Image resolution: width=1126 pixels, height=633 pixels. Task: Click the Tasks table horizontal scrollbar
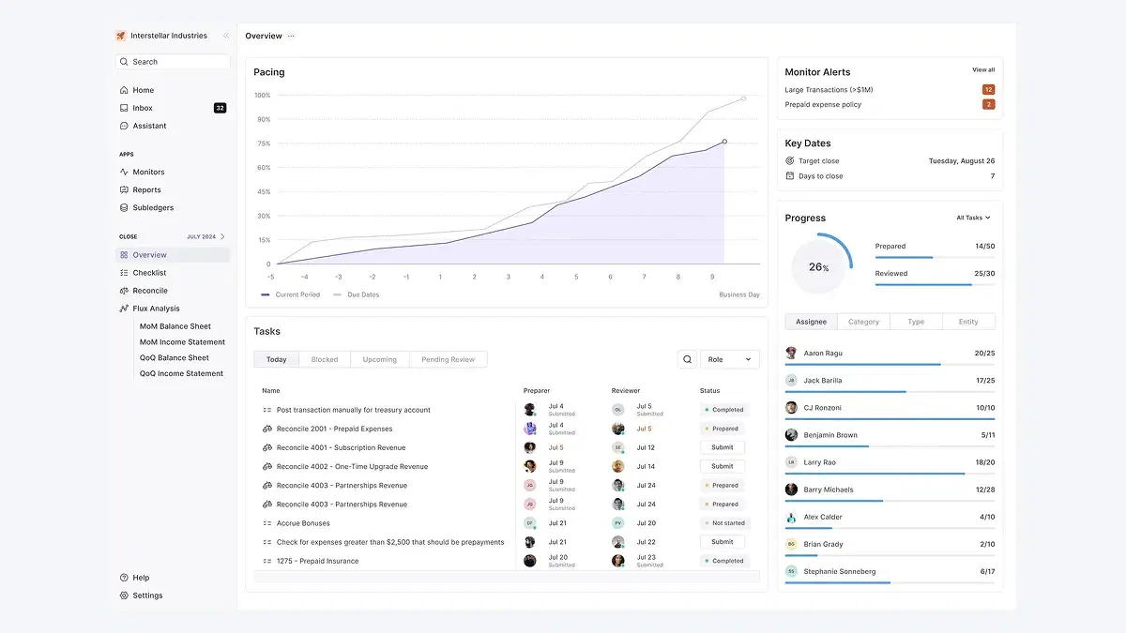[x=507, y=577]
